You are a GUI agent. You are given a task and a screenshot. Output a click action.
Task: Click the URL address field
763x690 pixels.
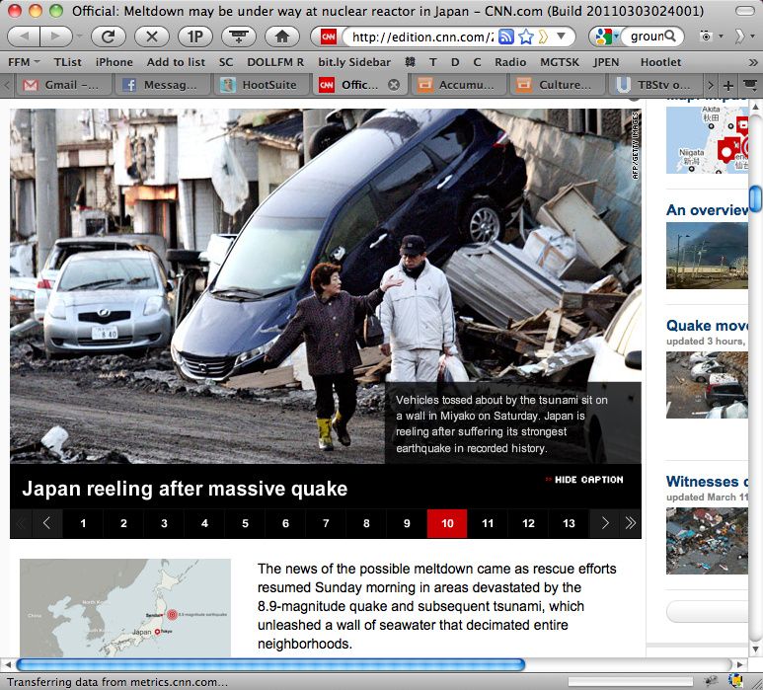click(x=421, y=37)
